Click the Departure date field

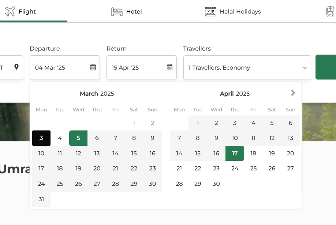pyautogui.click(x=60, y=67)
